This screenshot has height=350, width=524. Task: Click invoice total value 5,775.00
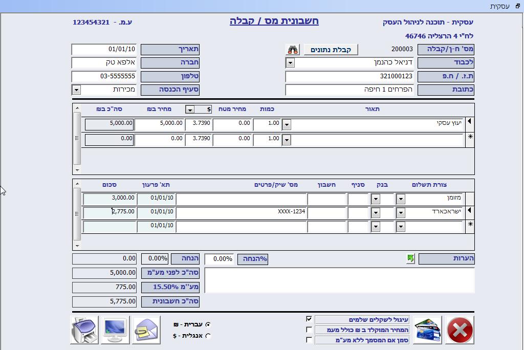tap(104, 301)
